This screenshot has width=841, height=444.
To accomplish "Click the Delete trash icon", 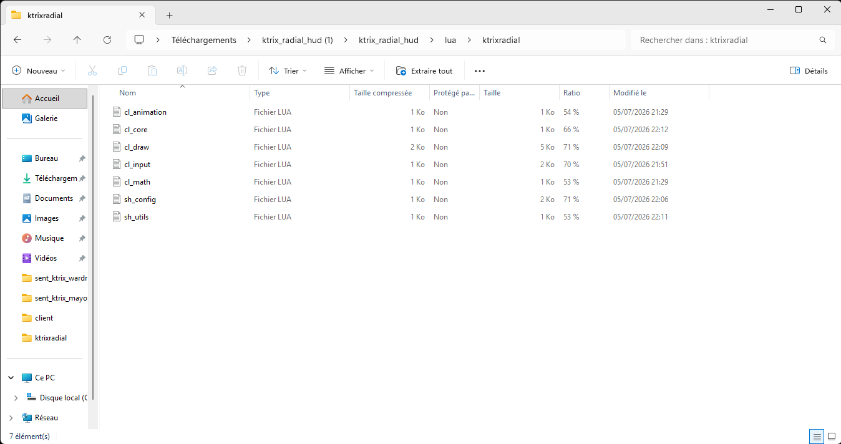I will point(242,71).
